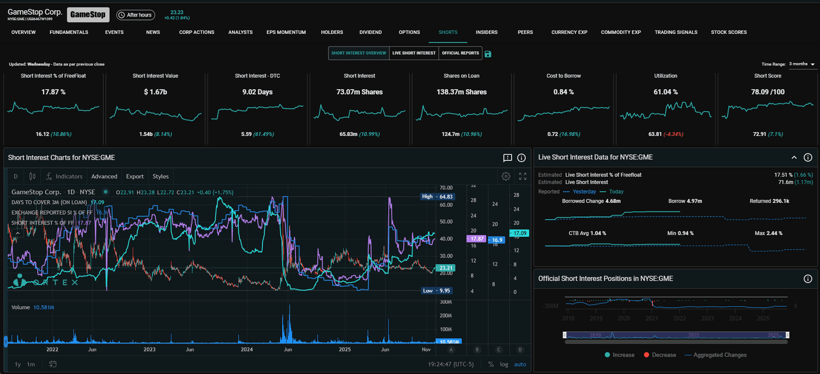This screenshot has height=374, width=820.
Task: Collapse the Live Short Interest Data panel
Action: [x=794, y=157]
